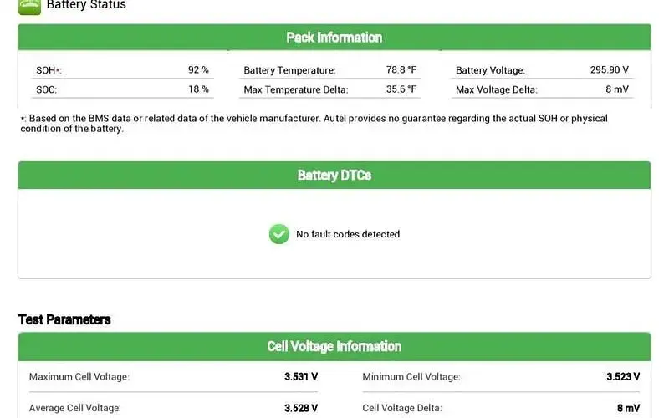Click the SOC 18 % row
This screenshot has height=418, width=669.
pos(122,89)
